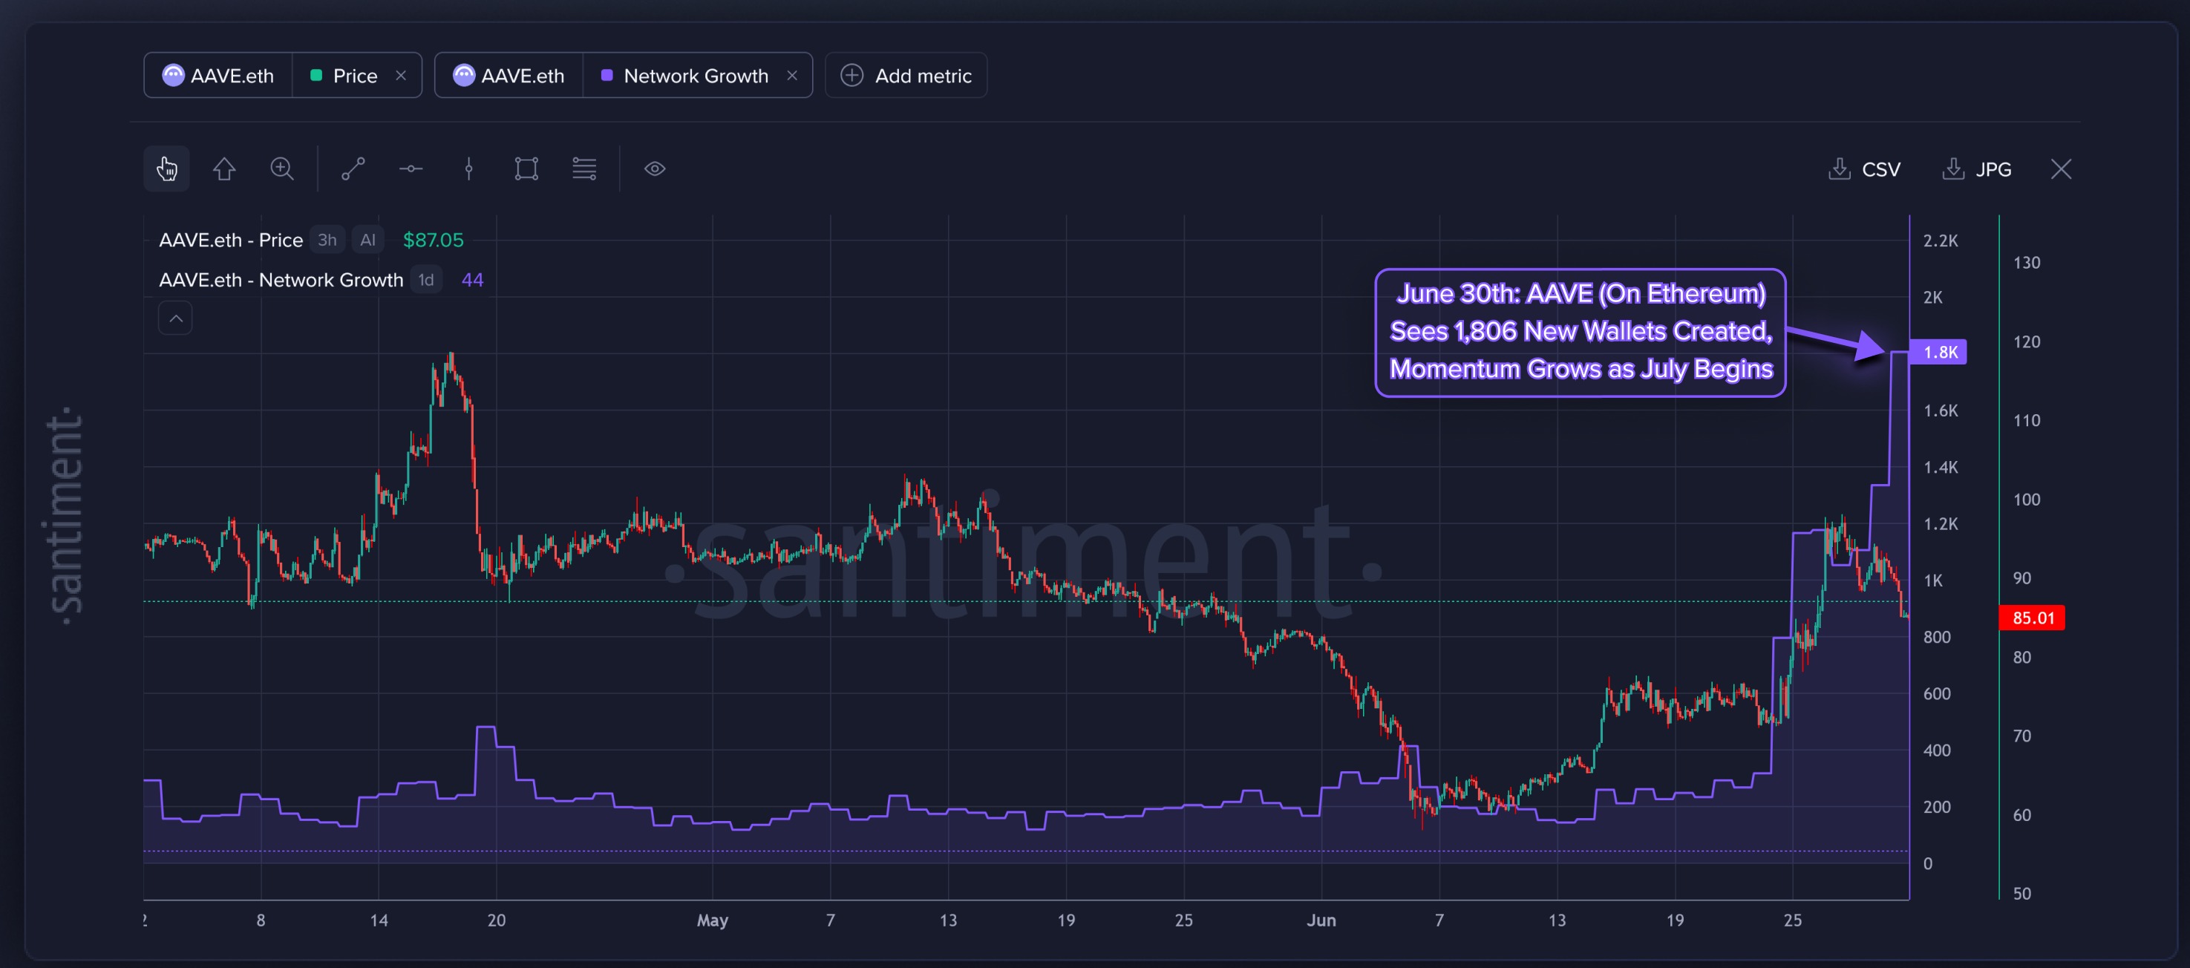The width and height of the screenshot is (2190, 968).
Task: Activate the zoom magnifier tool
Action: (x=282, y=169)
